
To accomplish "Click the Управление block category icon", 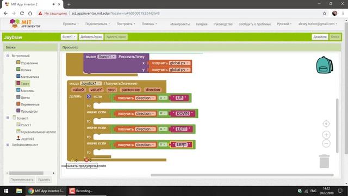I will tap(18, 63).
